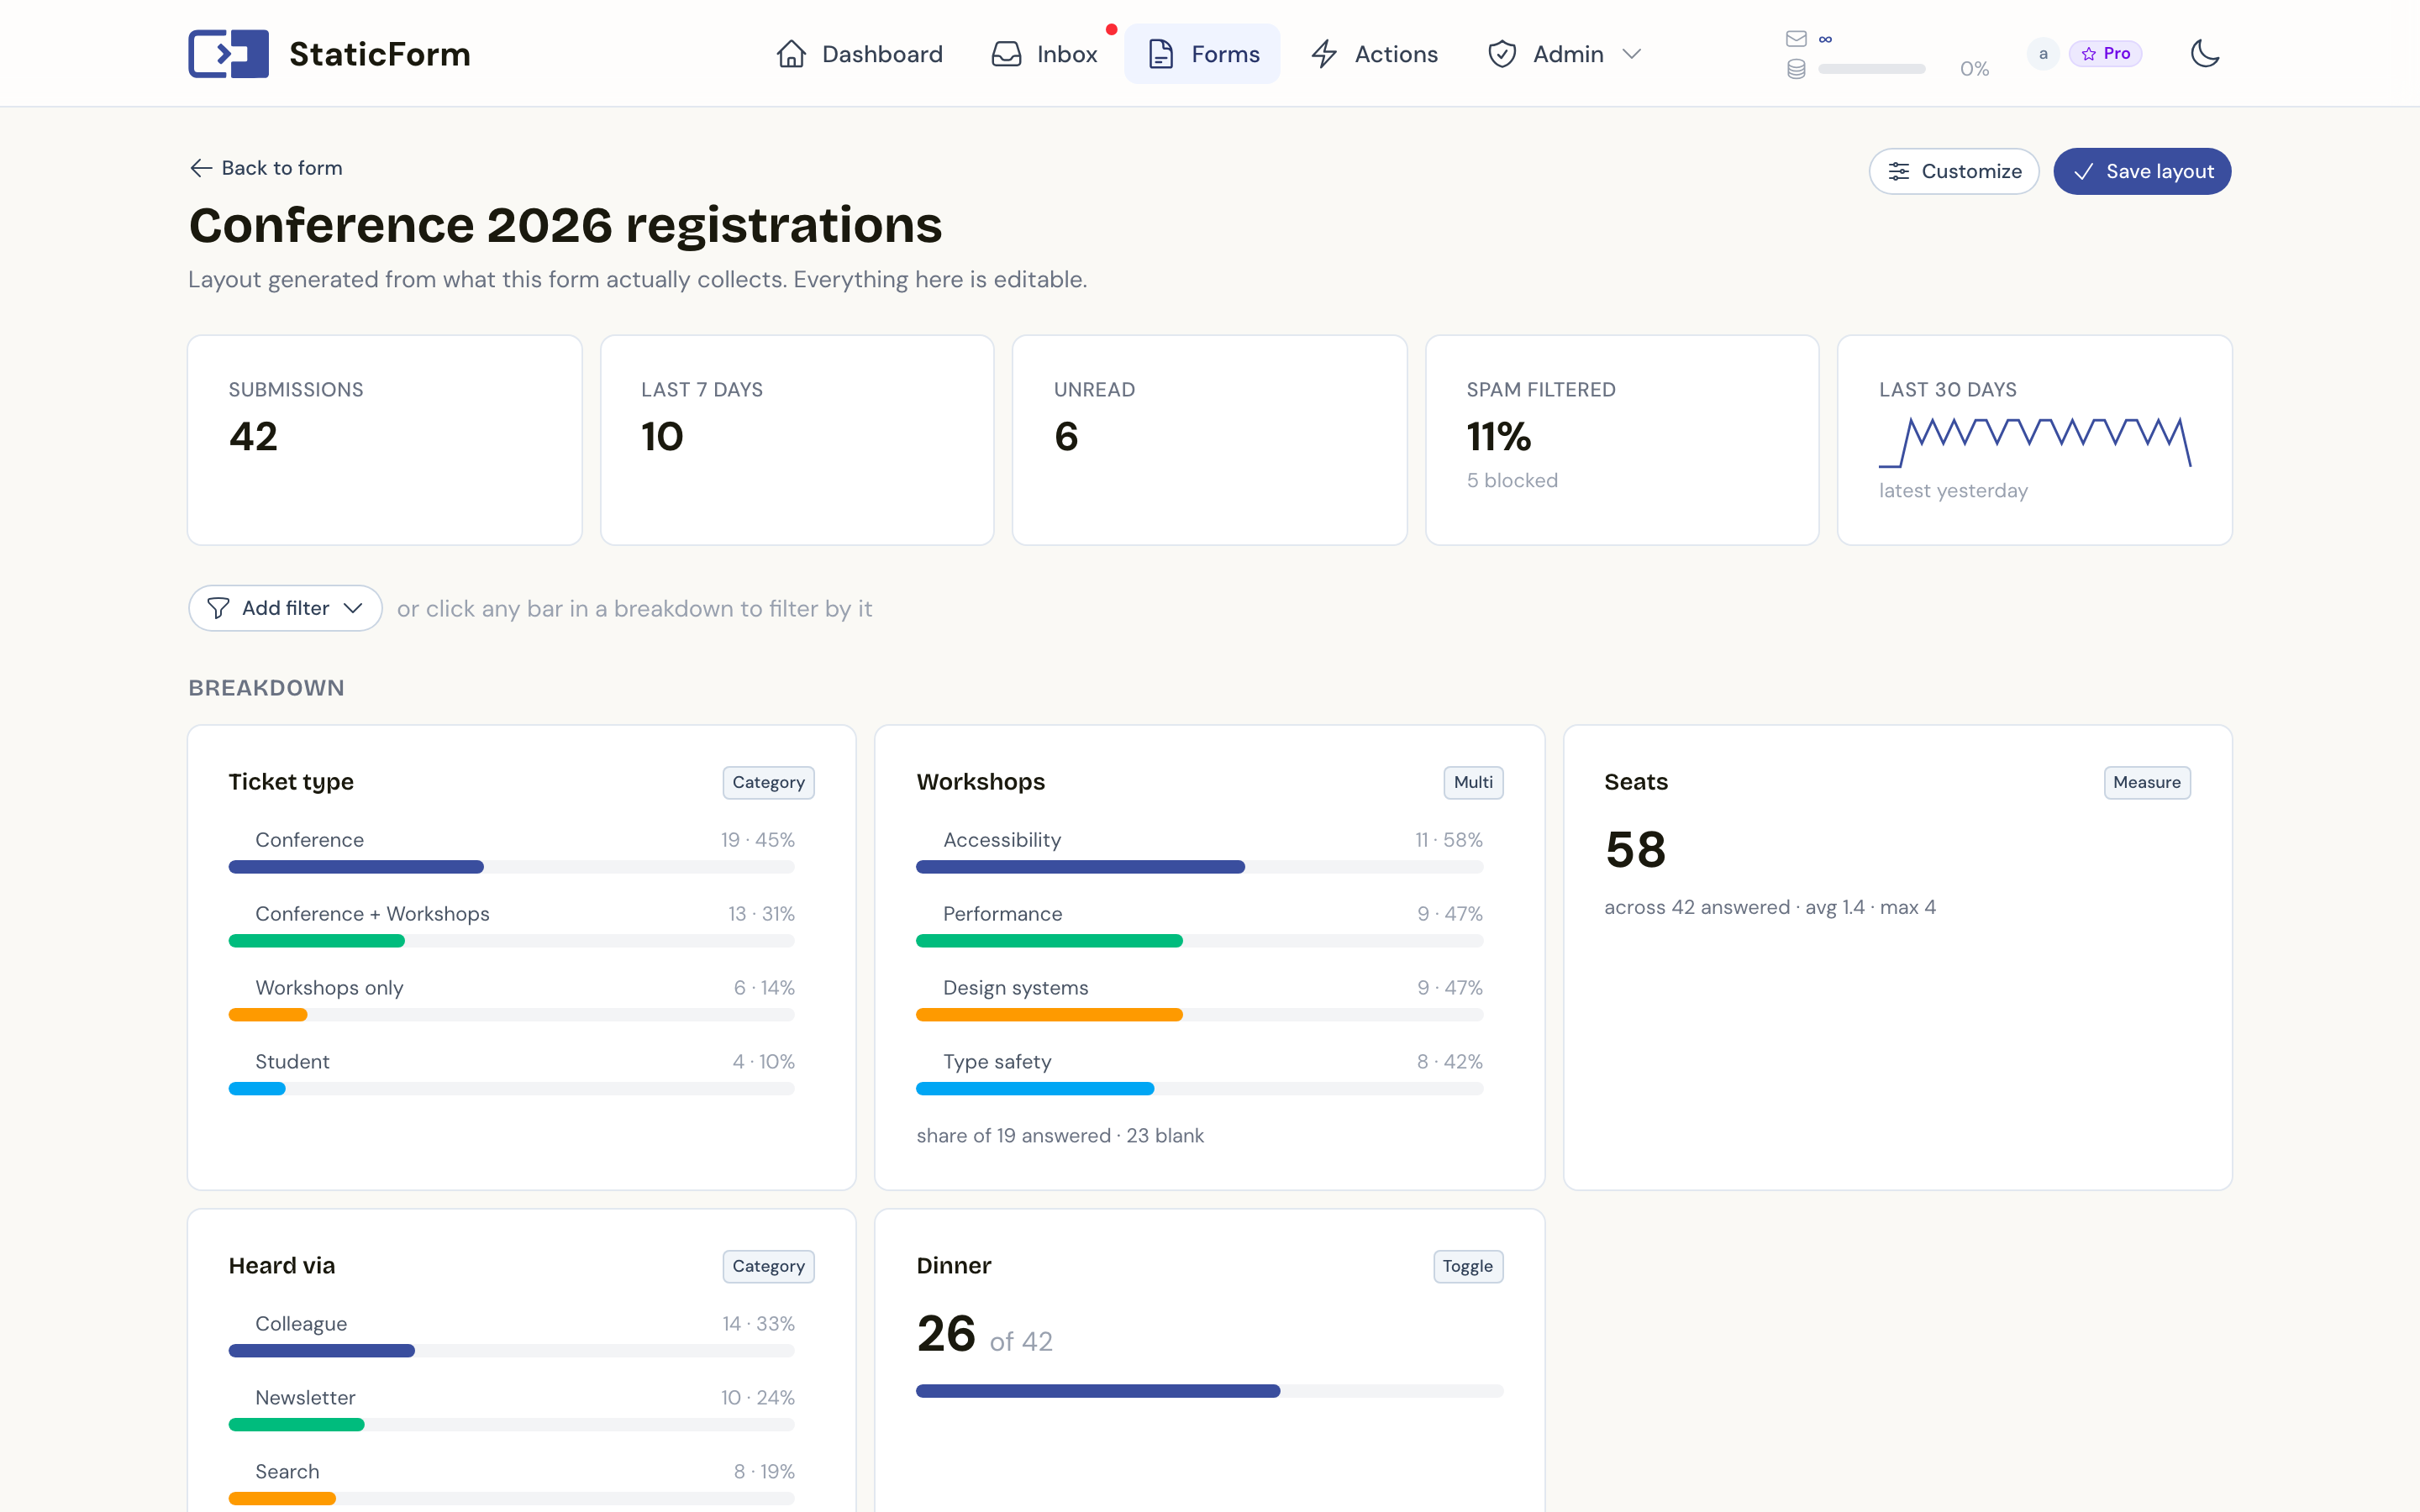Click the Conference 2026 registrations heading
This screenshot has width=2420, height=1512.
point(565,225)
